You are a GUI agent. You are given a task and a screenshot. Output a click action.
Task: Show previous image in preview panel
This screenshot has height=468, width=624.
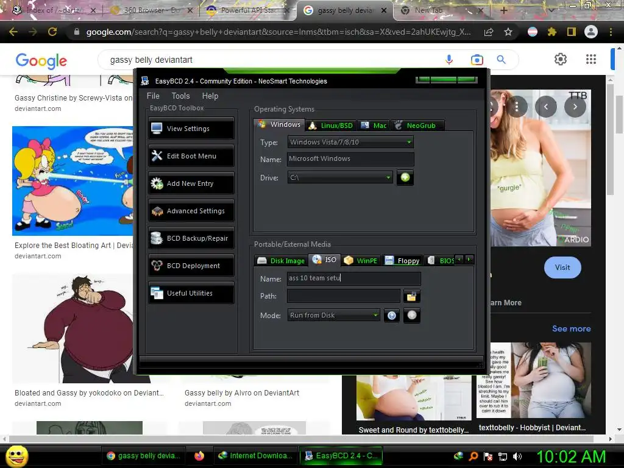[x=545, y=107]
